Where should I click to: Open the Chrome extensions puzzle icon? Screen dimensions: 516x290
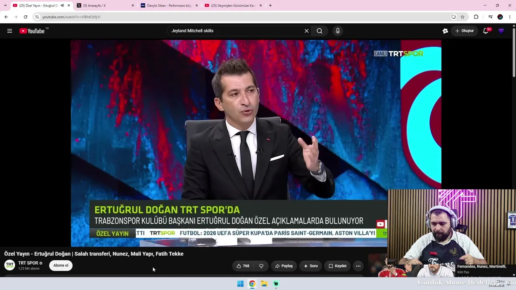click(476, 17)
